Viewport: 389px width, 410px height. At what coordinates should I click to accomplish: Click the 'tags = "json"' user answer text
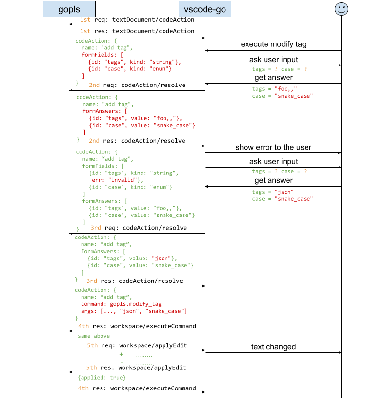[273, 192]
